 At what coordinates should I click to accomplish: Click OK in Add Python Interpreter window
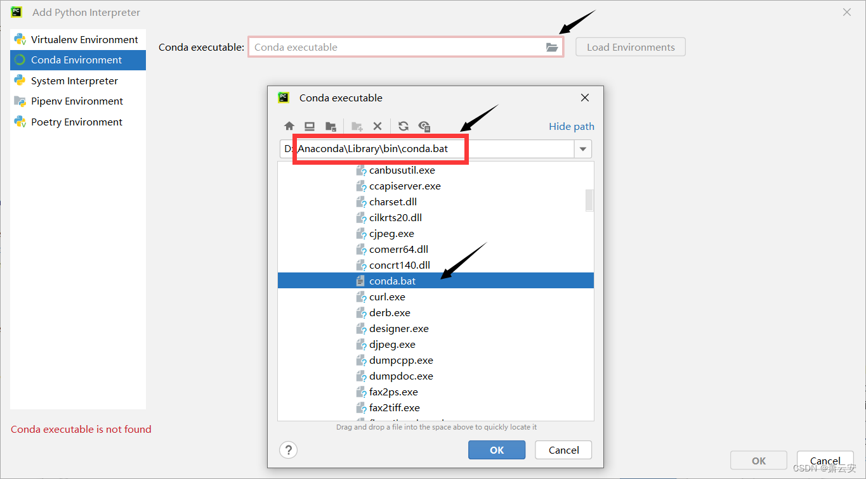pos(759,461)
